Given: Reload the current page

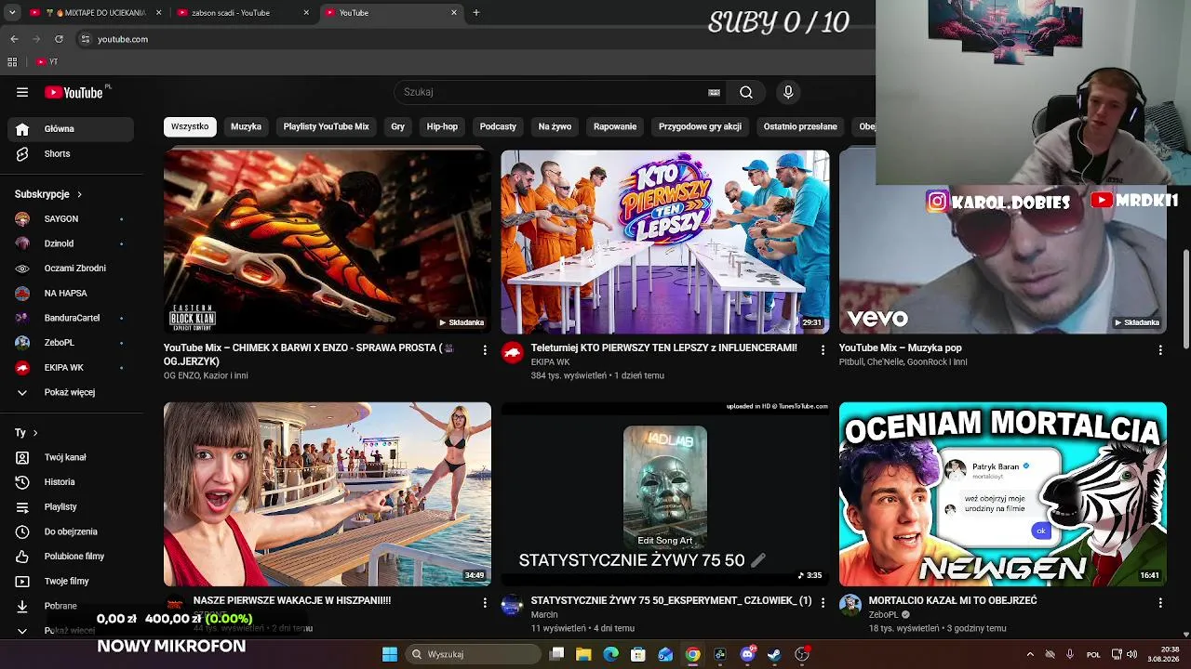Looking at the screenshot, I should 59,39.
